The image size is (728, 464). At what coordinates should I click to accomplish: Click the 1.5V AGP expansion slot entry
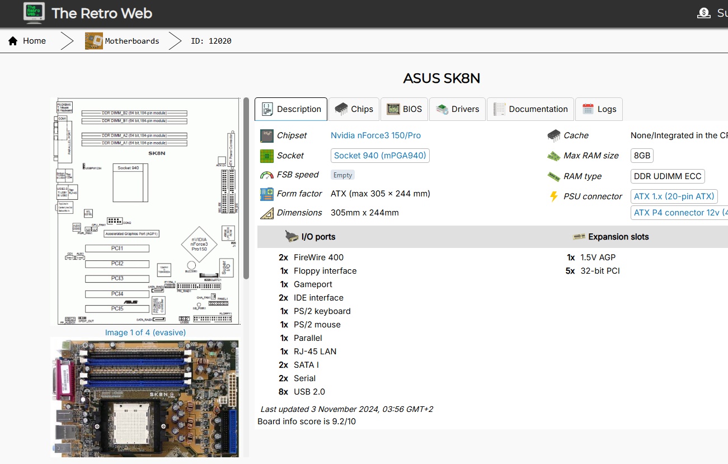point(591,257)
